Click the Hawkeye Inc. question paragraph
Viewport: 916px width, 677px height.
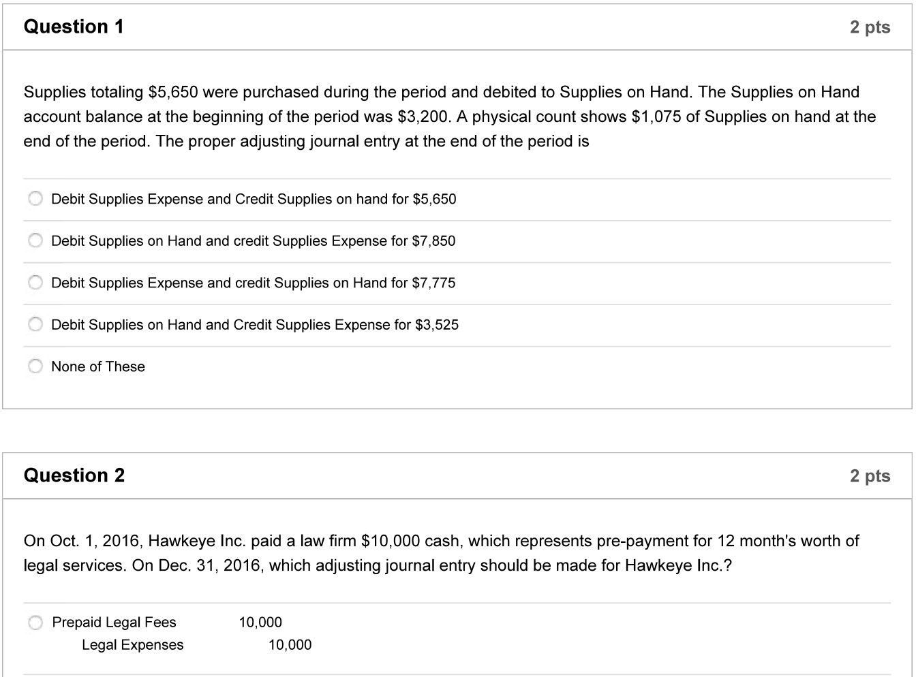click(441, 553)
